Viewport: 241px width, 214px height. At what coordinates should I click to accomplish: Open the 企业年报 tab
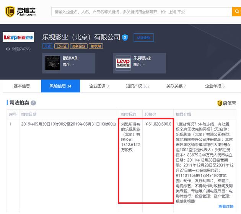(x=215, y=86)
